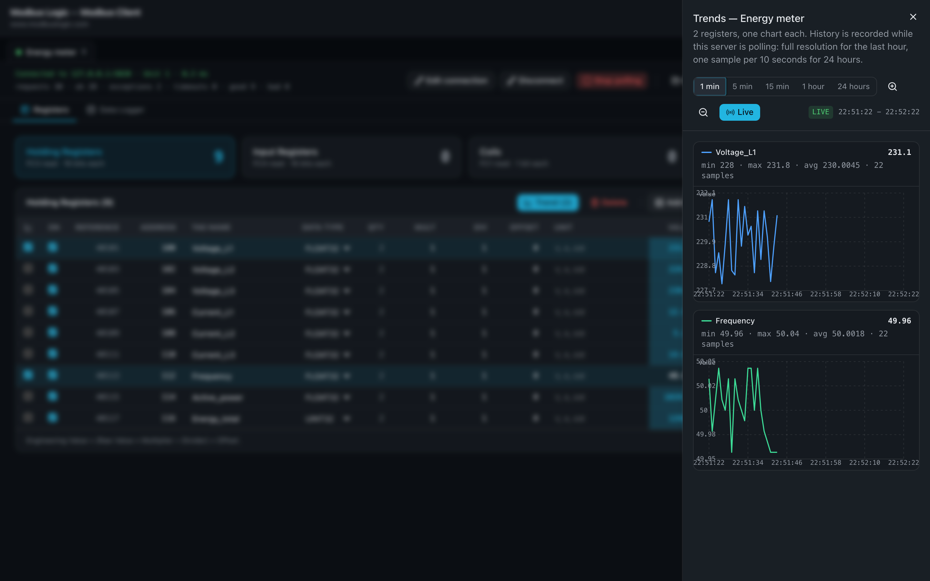The image size is (930, 581).
Task: Click the Frequency current value 49.96
Action: point(899,321)
